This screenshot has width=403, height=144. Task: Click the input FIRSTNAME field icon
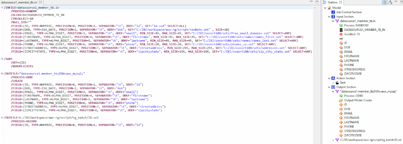point(341,56)
